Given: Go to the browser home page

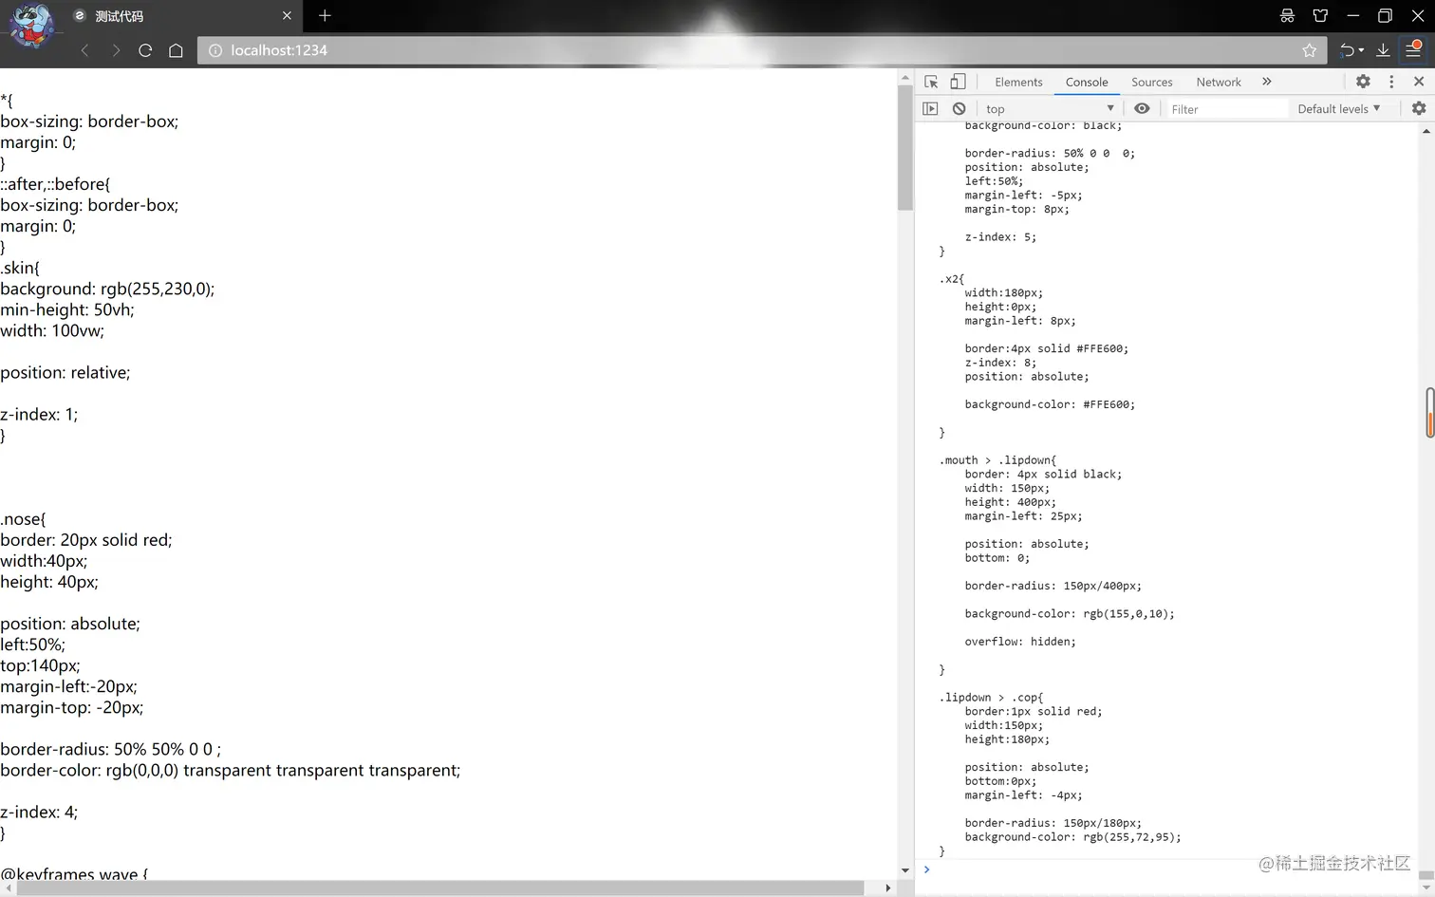Looking at the screenshot, I should (x=176, y=50).
